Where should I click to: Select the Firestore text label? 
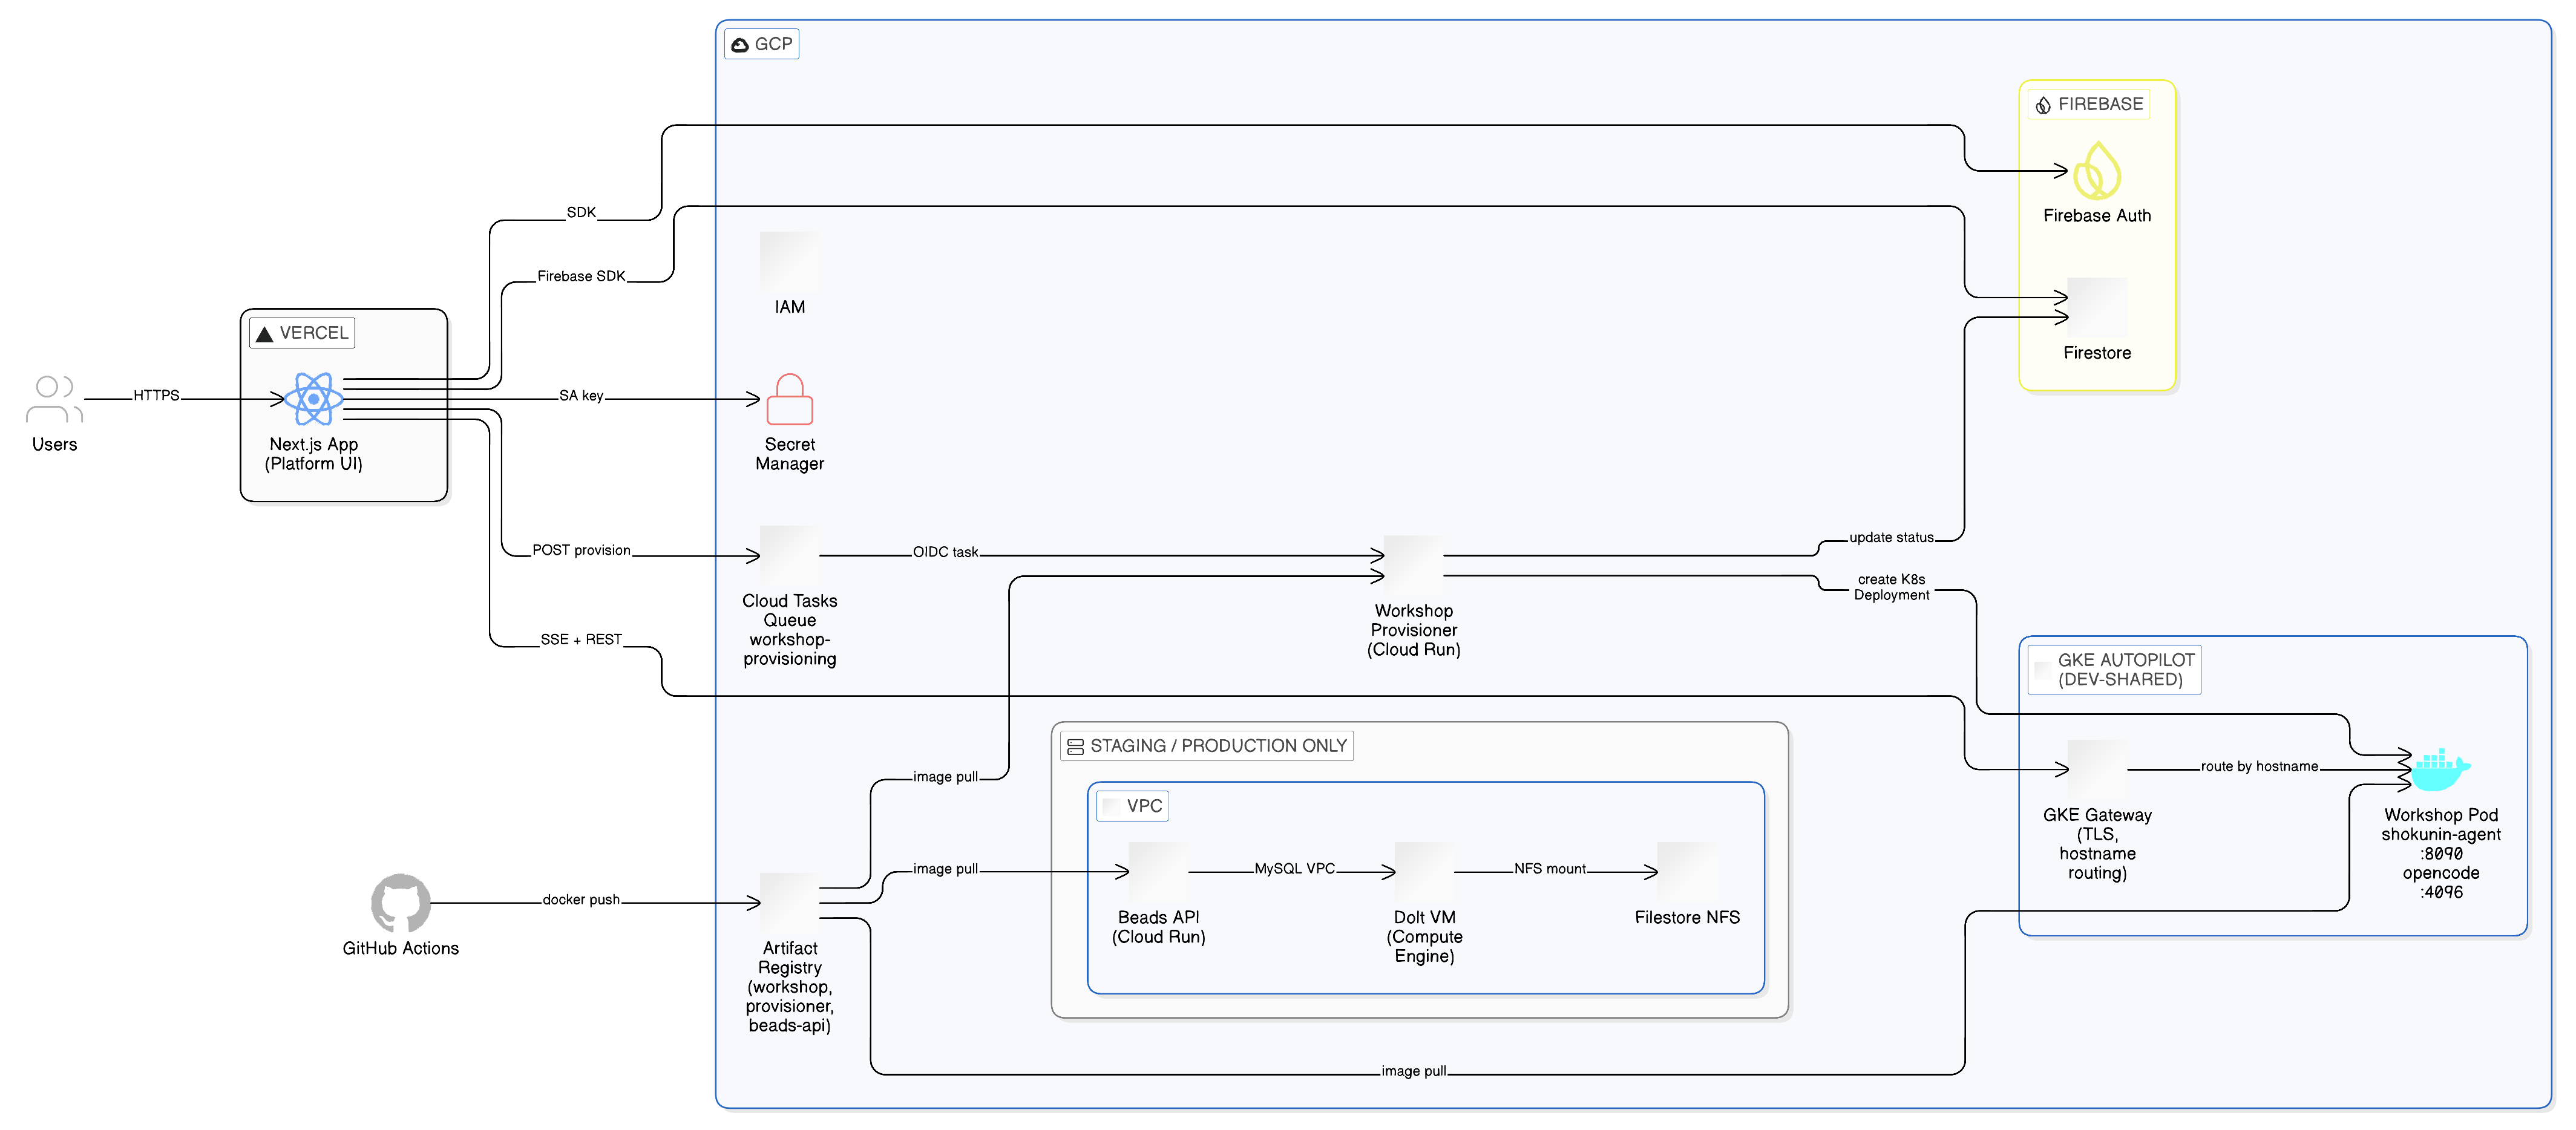tap(2096, 352)
